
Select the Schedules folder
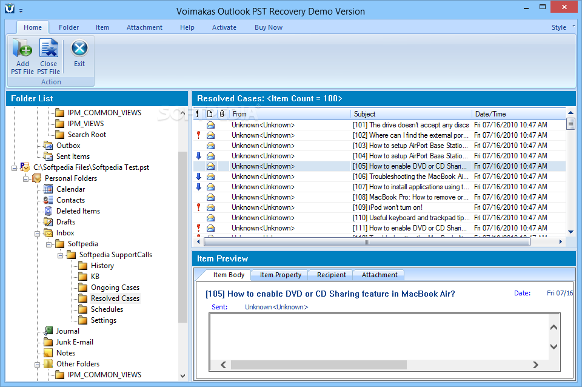(107, 309)
